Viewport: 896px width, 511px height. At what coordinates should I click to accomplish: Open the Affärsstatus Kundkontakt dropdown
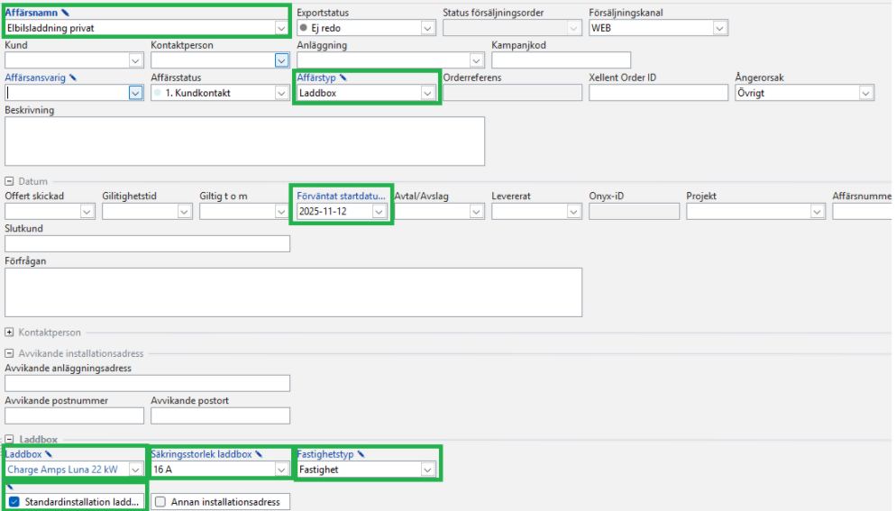(281, 93)
